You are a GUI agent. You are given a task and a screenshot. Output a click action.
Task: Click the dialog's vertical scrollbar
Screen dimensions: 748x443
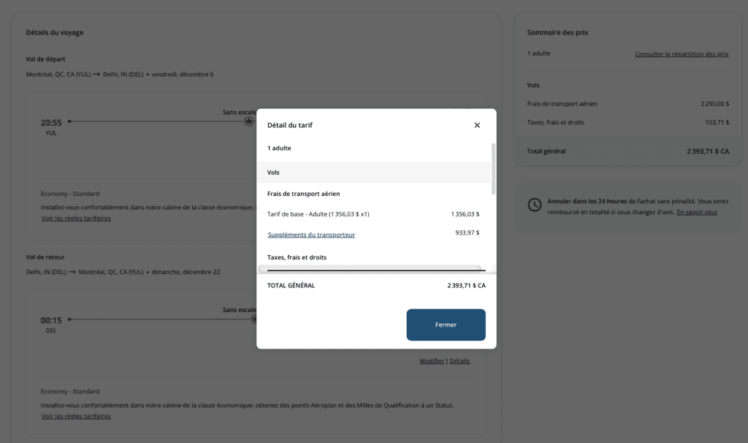(x=493, y=168)
